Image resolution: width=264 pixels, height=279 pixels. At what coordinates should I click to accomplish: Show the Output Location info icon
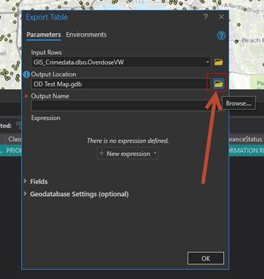(x=27, y=74)
